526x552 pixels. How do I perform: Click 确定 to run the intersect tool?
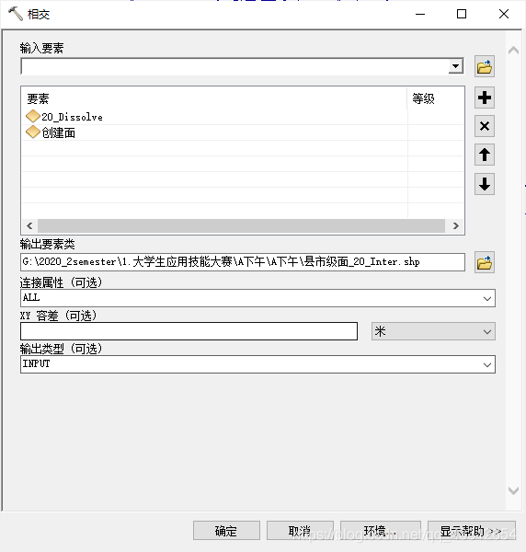click(226, 531)
